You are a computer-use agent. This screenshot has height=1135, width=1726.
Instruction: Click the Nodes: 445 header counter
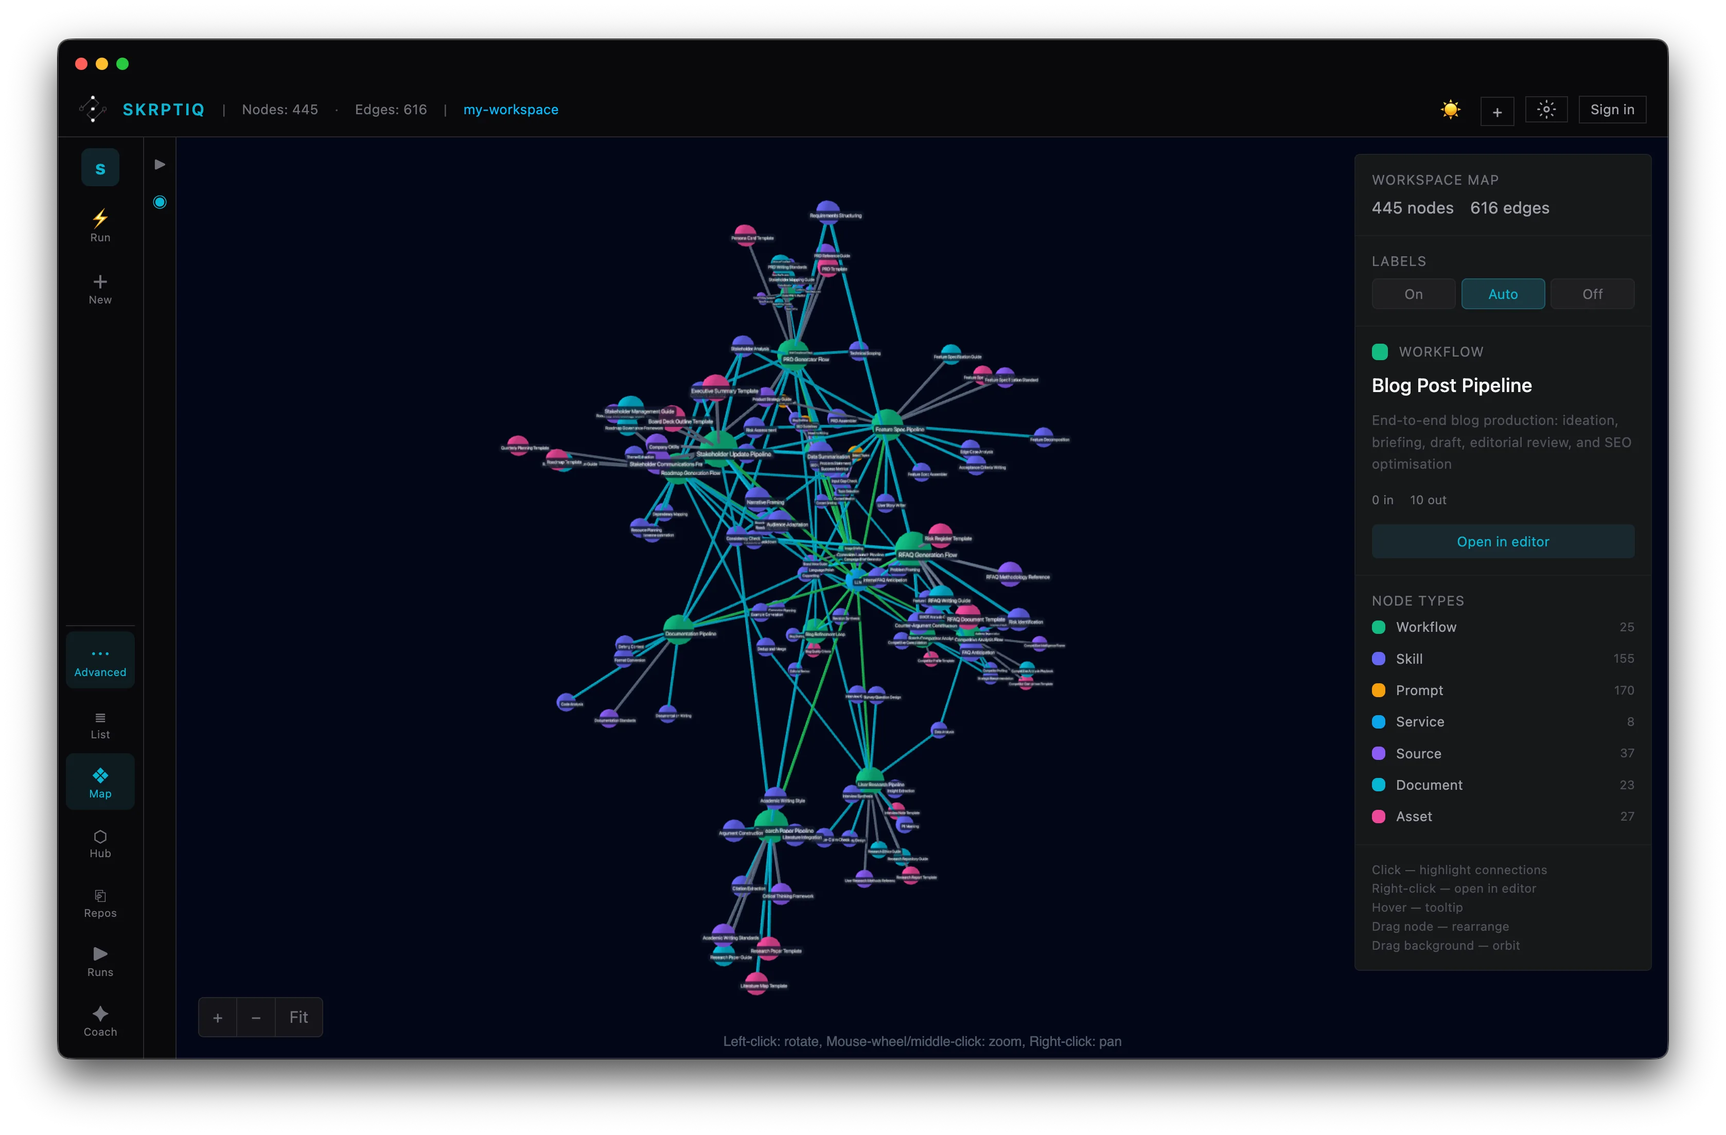click(x=280, y=110)
